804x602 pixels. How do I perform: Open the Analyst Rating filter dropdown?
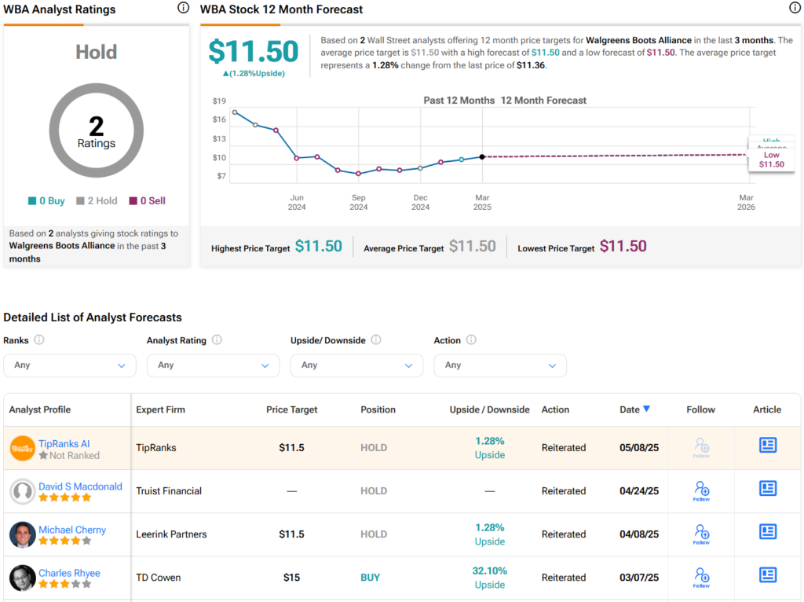click(x=214, y=365)
